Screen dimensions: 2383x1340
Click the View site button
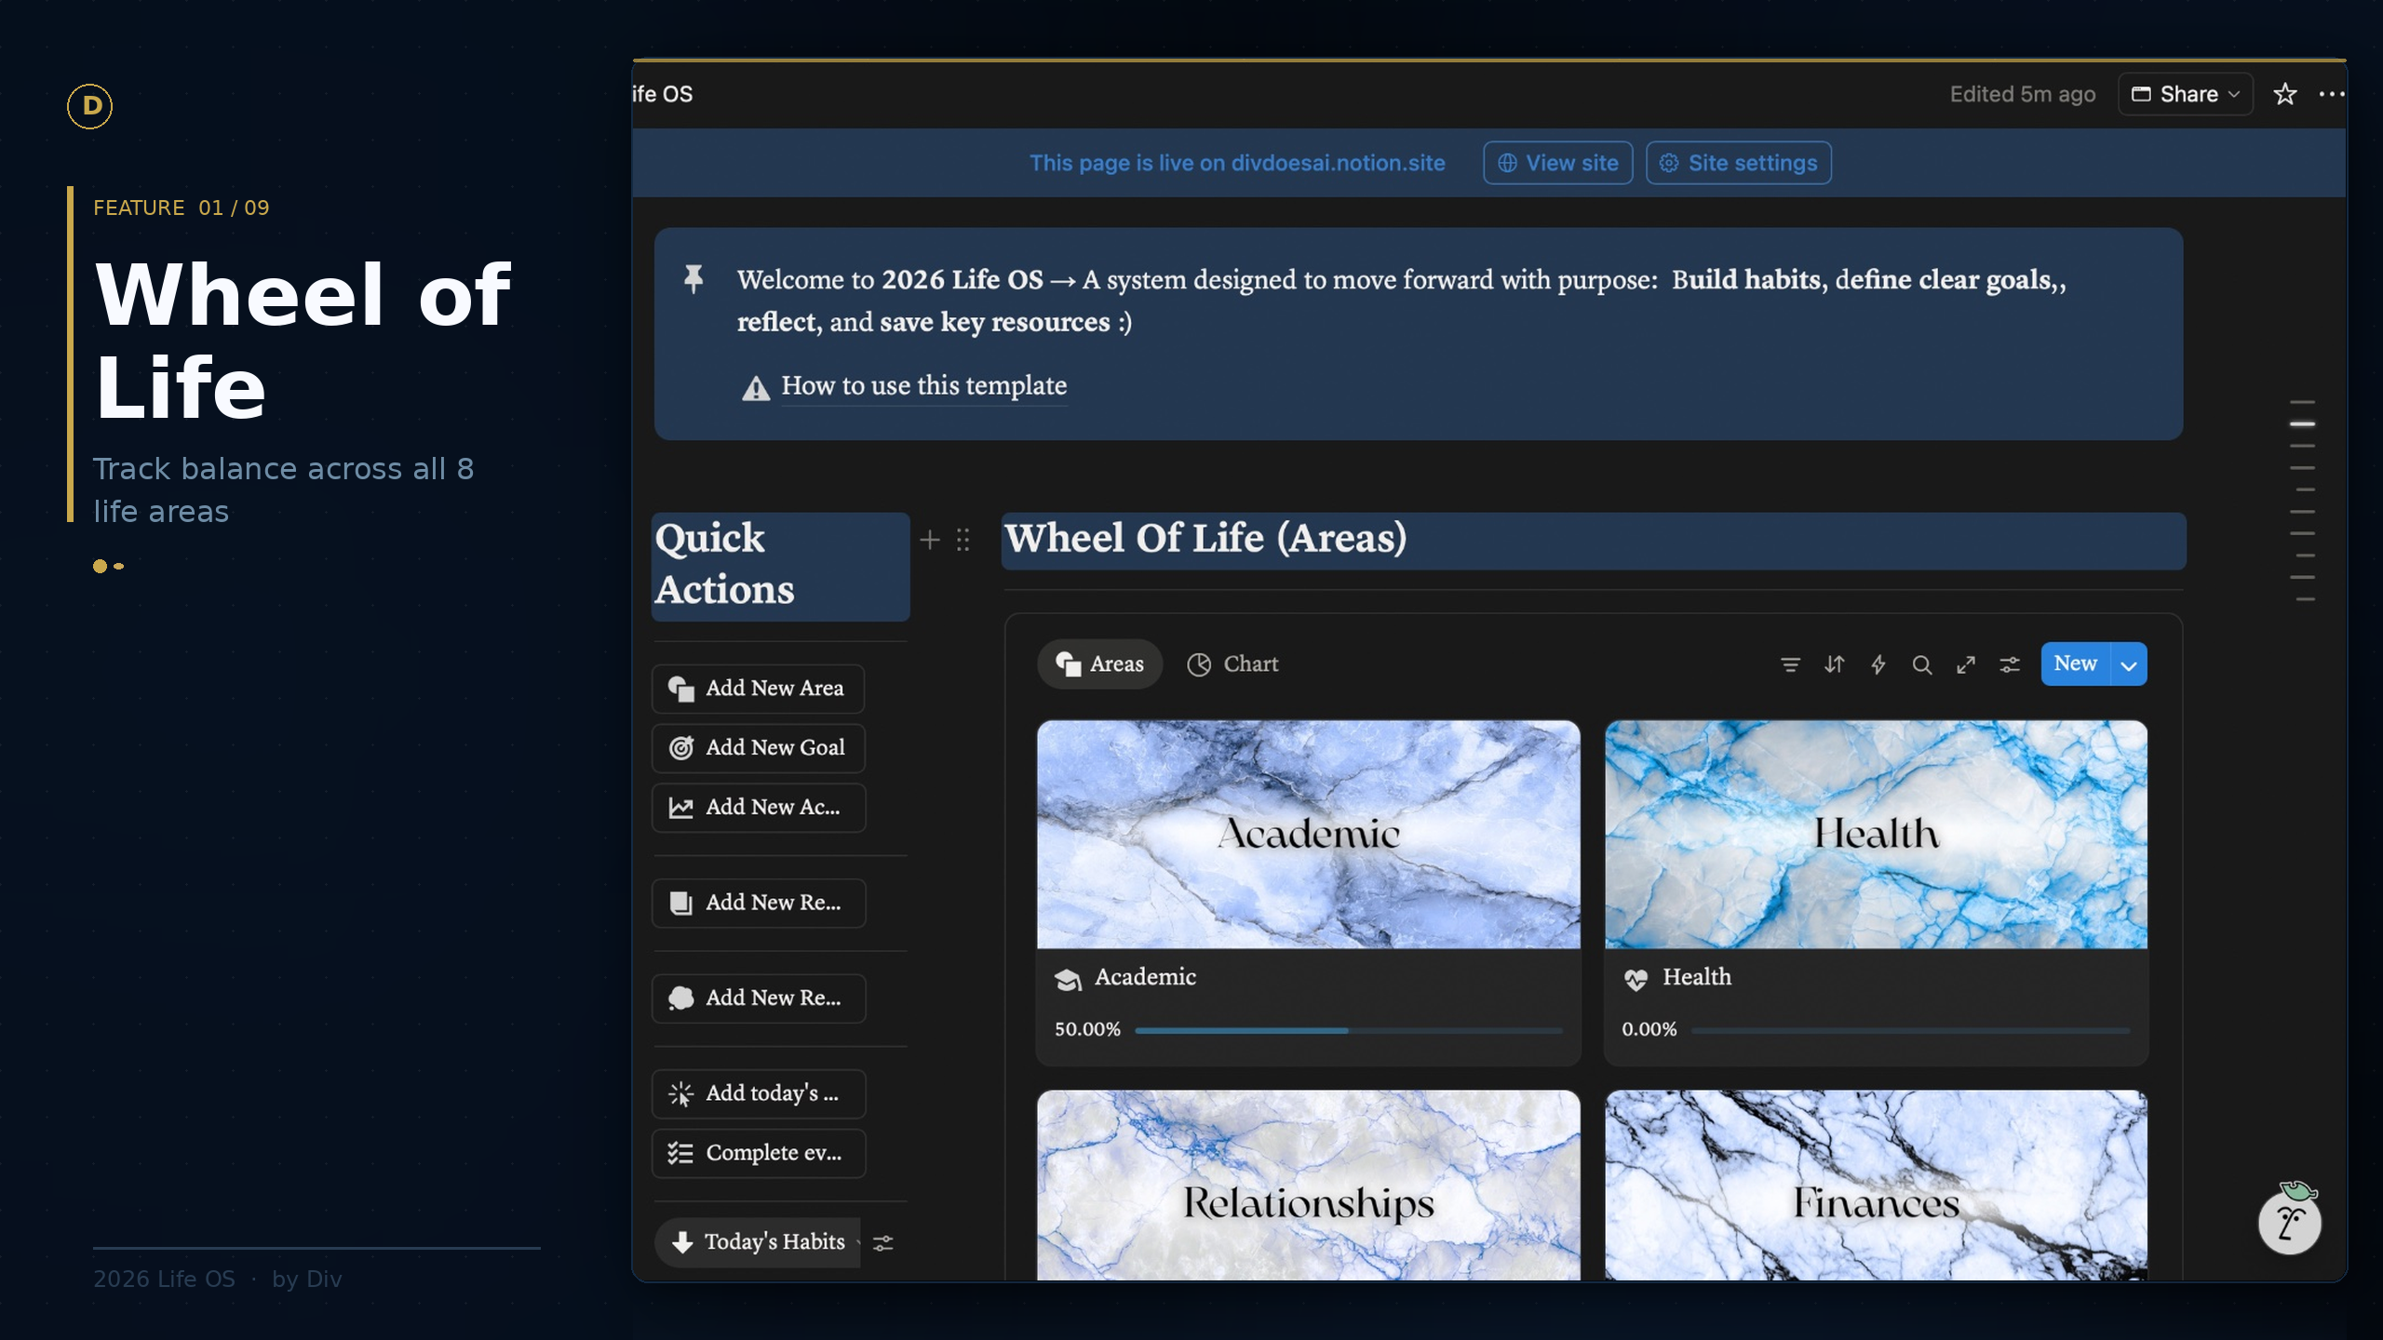click(1557, 162)
